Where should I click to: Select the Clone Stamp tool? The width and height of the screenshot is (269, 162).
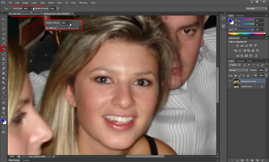4,58
